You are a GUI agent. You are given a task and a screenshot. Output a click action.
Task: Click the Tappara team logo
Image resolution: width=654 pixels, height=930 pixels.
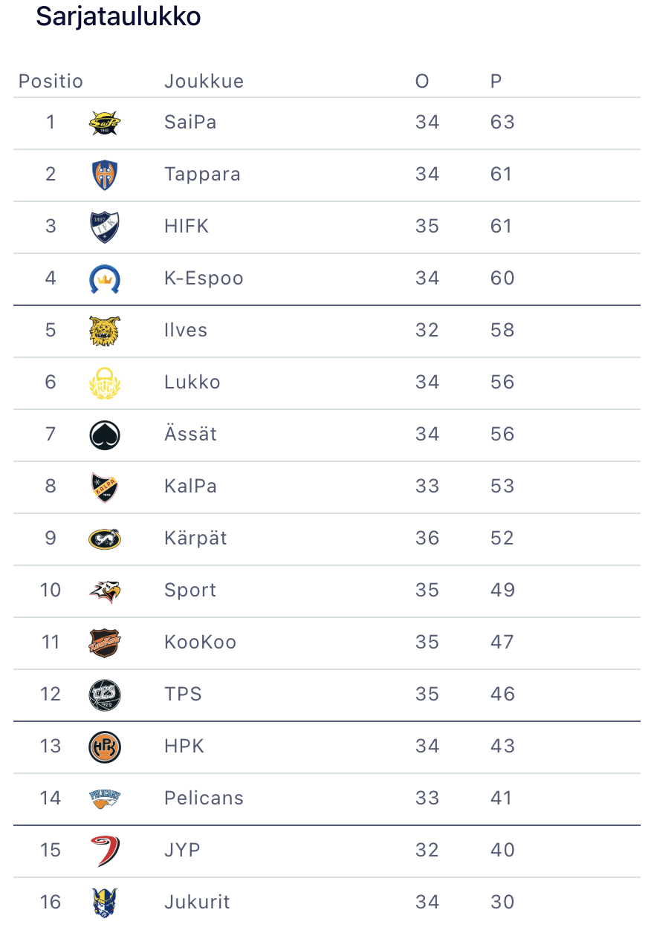(104, 175)
